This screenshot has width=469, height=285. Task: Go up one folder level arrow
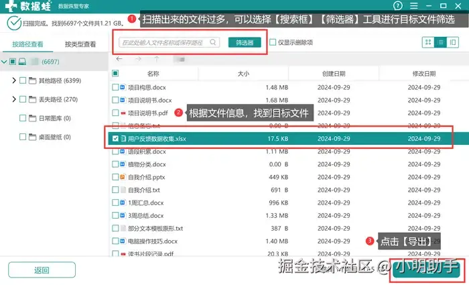point(156,59)
